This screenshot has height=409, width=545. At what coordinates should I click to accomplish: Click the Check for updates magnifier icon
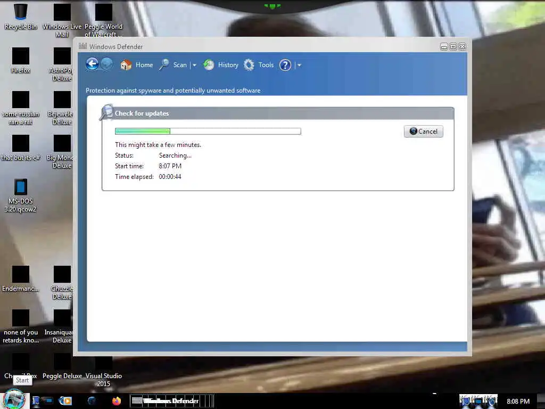(x=106, y=112)
